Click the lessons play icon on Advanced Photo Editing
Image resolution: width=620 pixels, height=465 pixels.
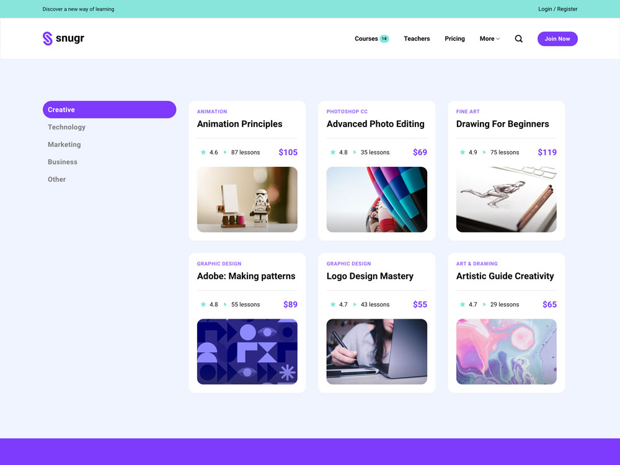point(355,153)
